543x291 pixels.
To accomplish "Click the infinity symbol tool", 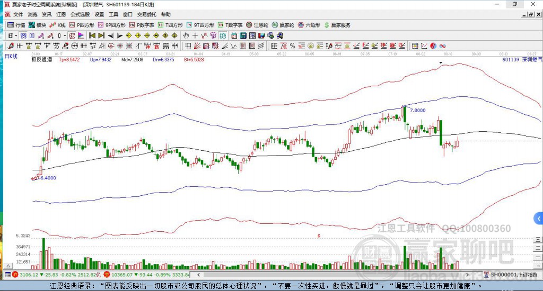I will click(x=442, y=46).
